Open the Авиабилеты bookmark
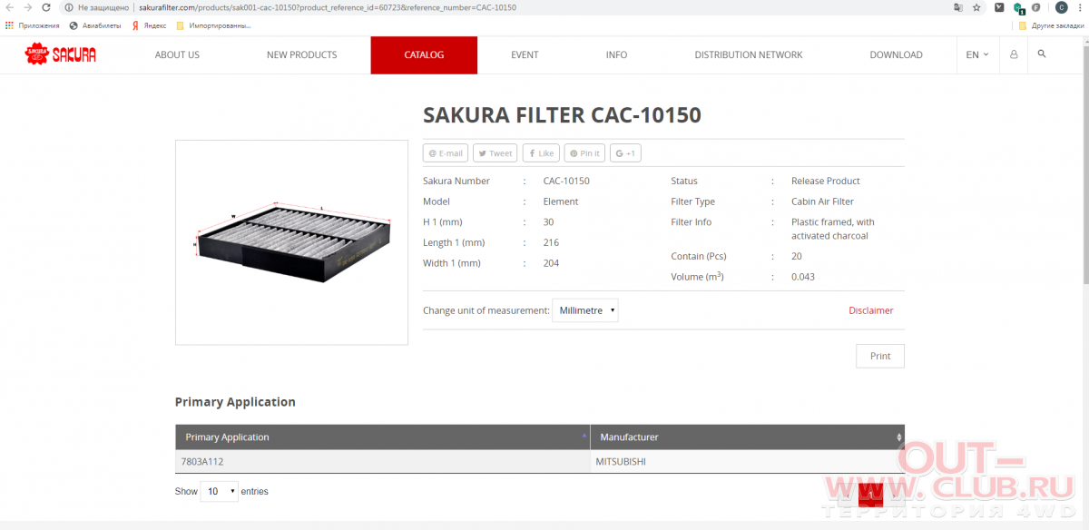This screenshot has height=530, width=1089. (95, 25)
